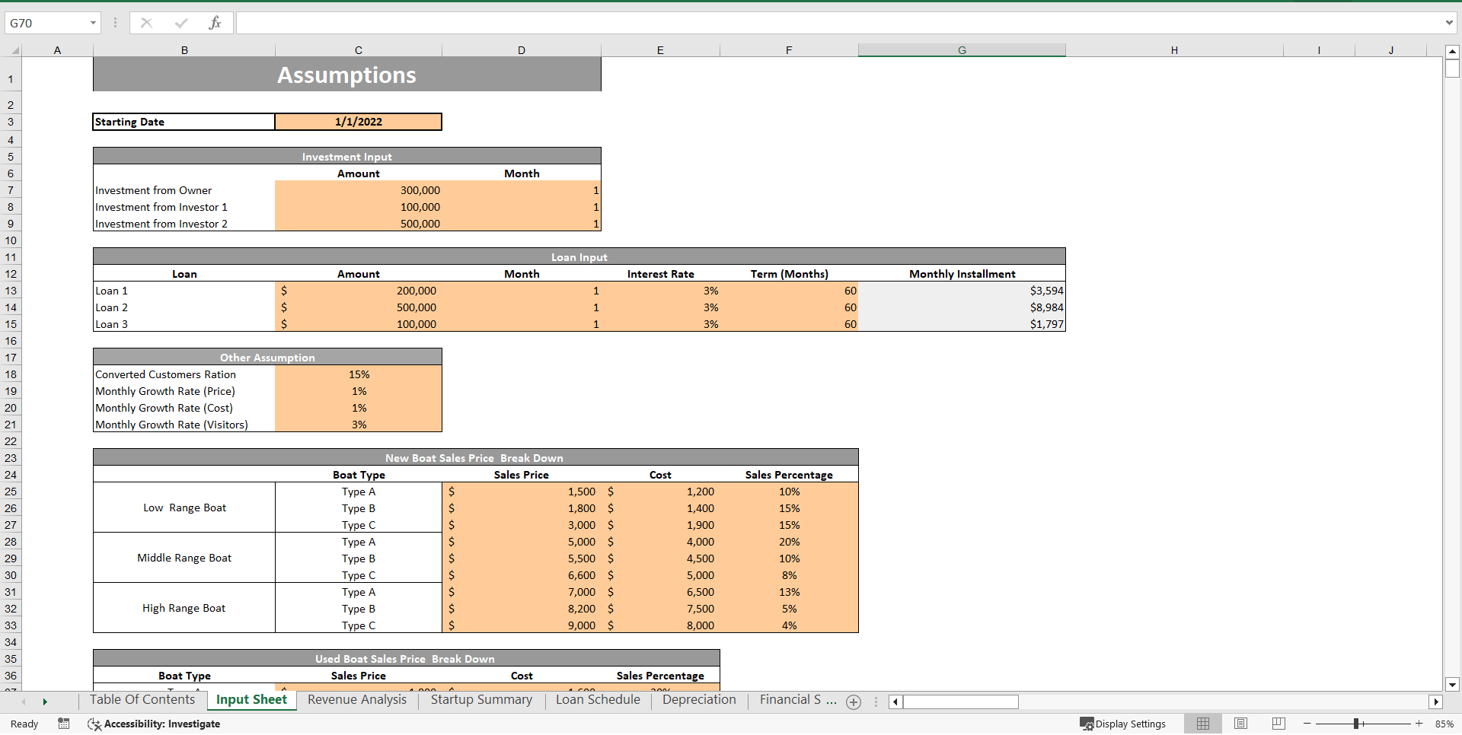This screenshot has width=1462, height=735.
Task: Click the Display Settings icon
Action: coord(1087,724)
